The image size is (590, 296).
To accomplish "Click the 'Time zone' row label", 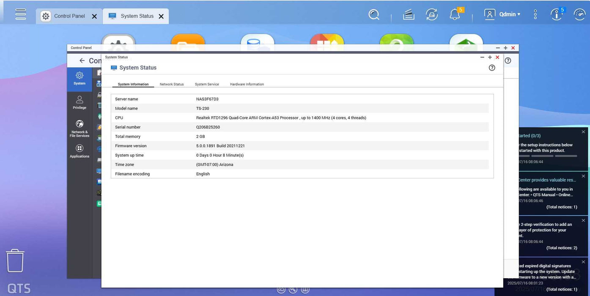I will [x=124, y=164].
